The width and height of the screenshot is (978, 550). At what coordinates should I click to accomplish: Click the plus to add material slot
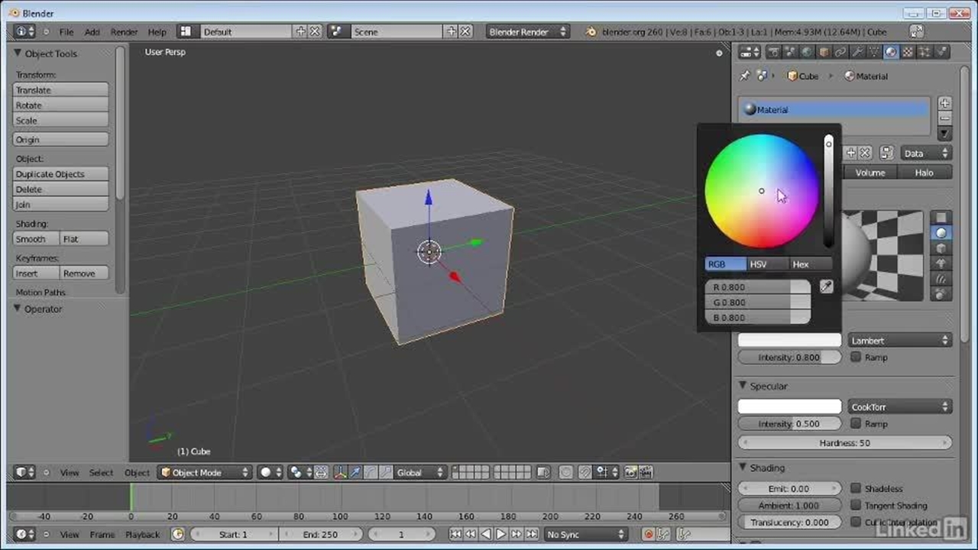(944, 104)
